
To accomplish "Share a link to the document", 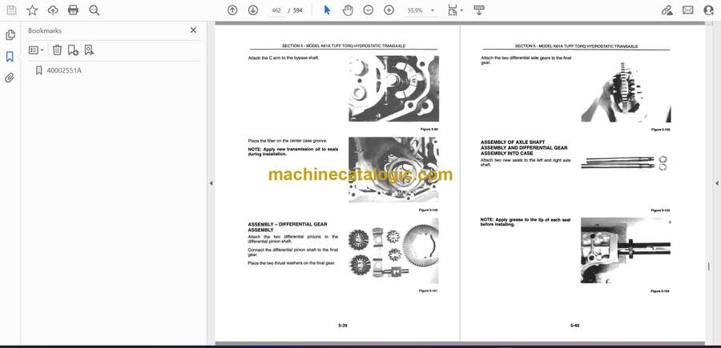I will tap(667, 10).
